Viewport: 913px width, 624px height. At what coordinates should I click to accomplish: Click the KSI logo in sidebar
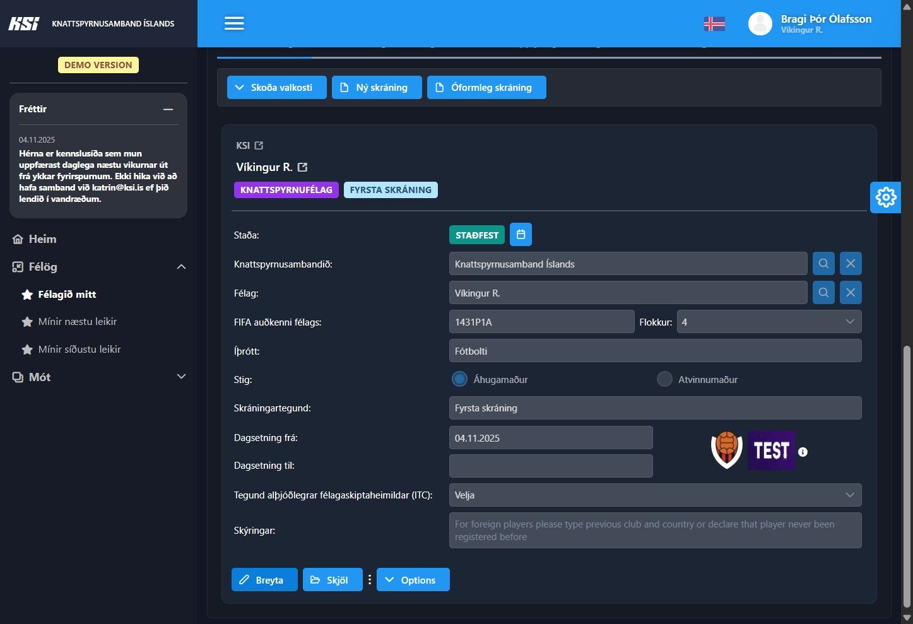[24, 23]
